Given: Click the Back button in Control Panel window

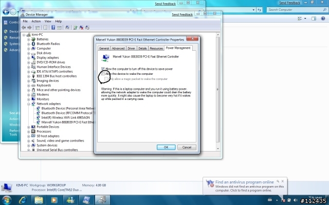Looking at the screenshot, I should (6, 12).
